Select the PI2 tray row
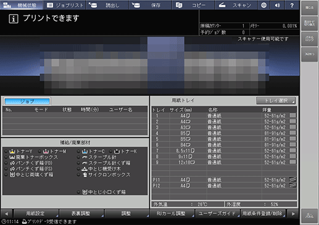Screen dimensions: 319x225 click(x=224, y=186)
